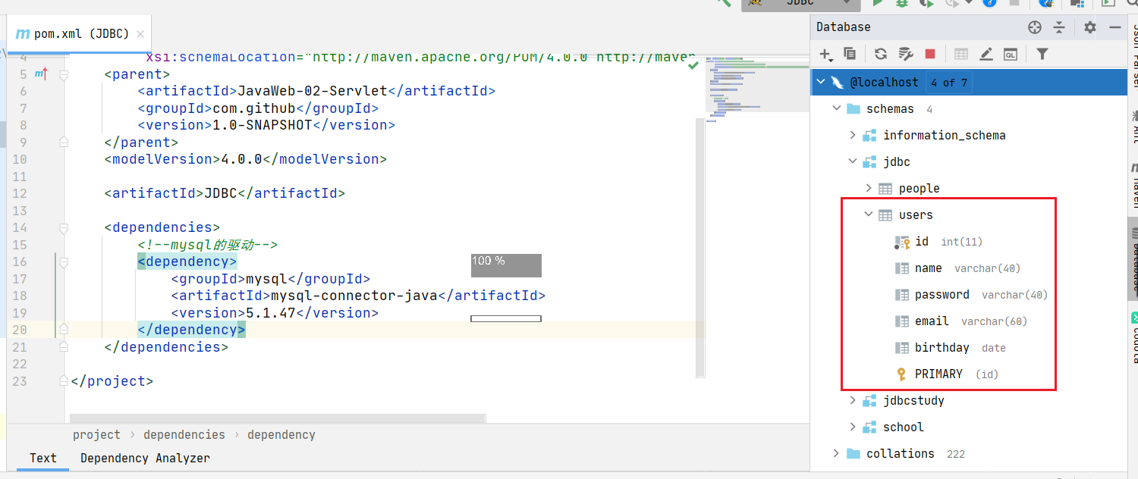Open the query console icon
1138x479 pixels.
pyautogui.click(x=1010, y=54)
